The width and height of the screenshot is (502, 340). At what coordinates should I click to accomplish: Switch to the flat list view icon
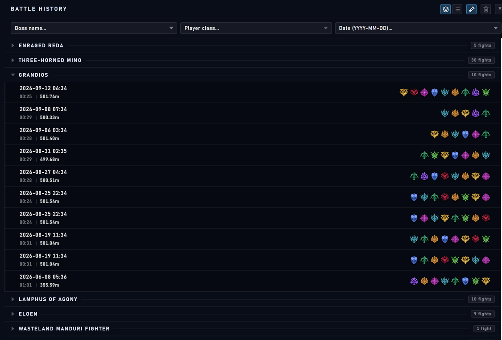coord(457,9)
